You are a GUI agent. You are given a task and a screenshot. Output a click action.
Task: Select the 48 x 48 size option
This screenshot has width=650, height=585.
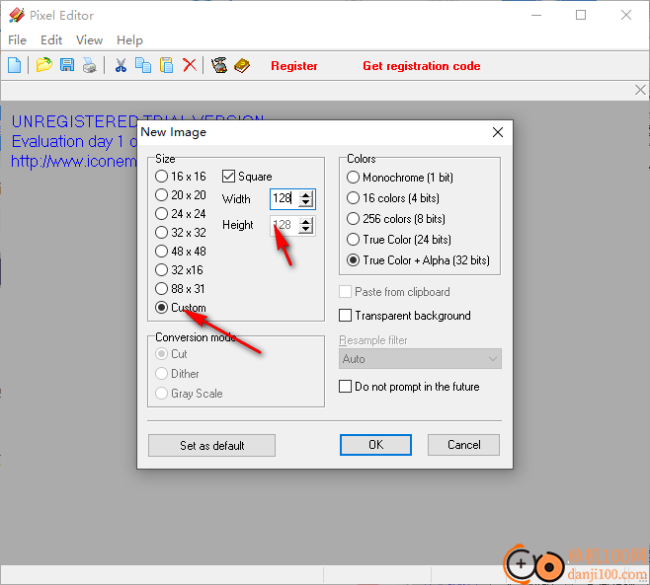[x=181, y=252]
